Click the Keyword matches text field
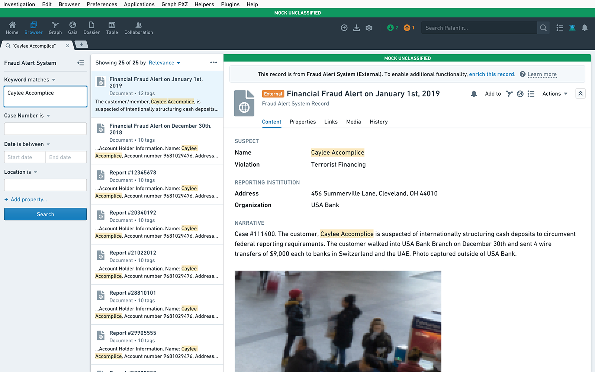The image size is (595, 372). [x=45, y=96]
